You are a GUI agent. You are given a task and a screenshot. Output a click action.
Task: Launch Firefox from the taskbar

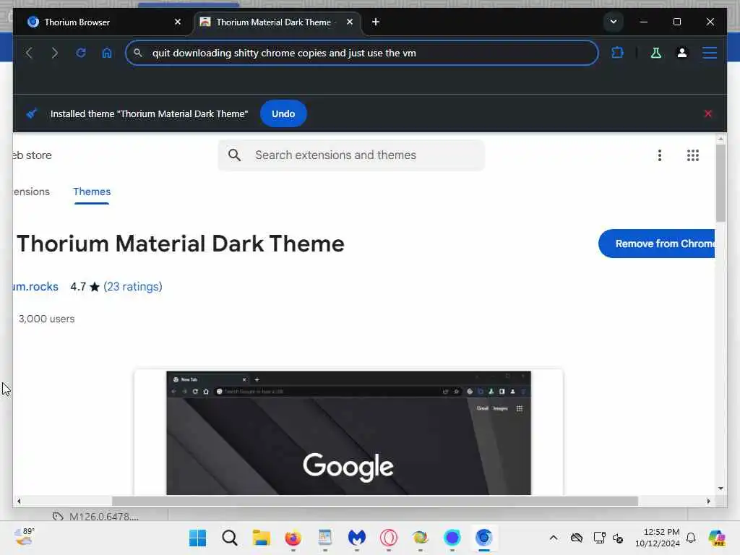click(x=293, y=538)
